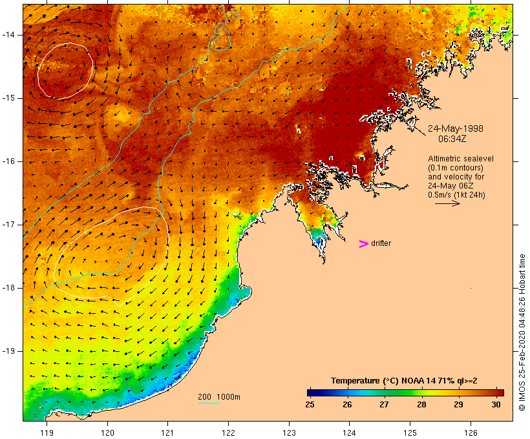Image resolution: width=530 pixels, height=439 pixels.
Task: Click the longitude axis label '121'
Action: (167, 433)
